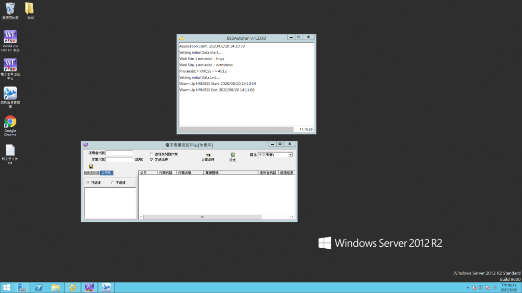Image resolution: width=522 pixels, height=293 pixels.
Task: Click the ESSAutorun progress bar
Action: coord(236,129)
